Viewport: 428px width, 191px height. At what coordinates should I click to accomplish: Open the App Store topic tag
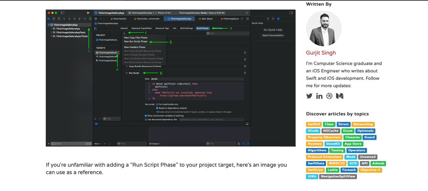coord(353,144)
